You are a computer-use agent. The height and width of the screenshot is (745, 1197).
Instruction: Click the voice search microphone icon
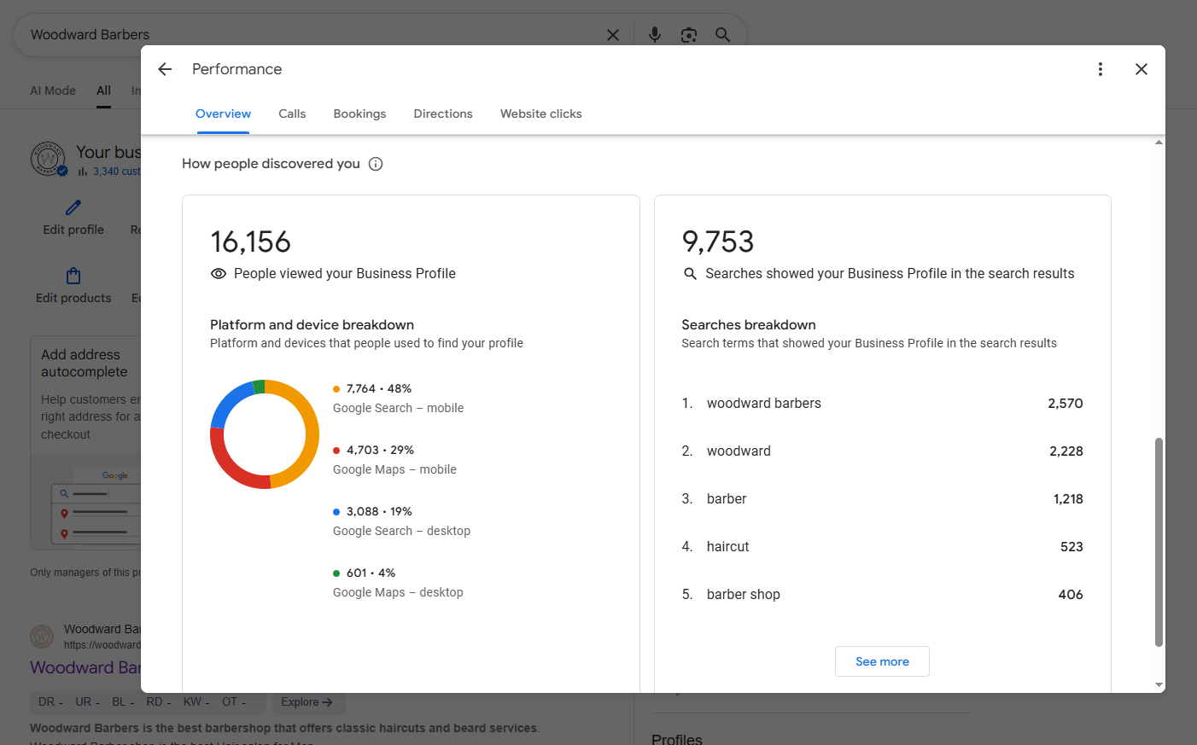654,35
